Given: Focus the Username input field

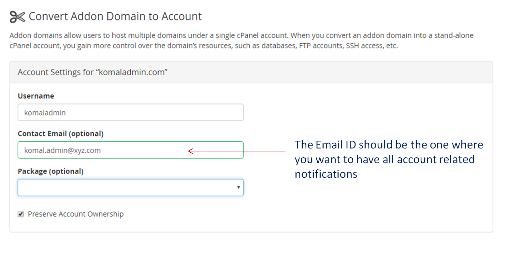Looking at the screenshot, I should point(131,112).
